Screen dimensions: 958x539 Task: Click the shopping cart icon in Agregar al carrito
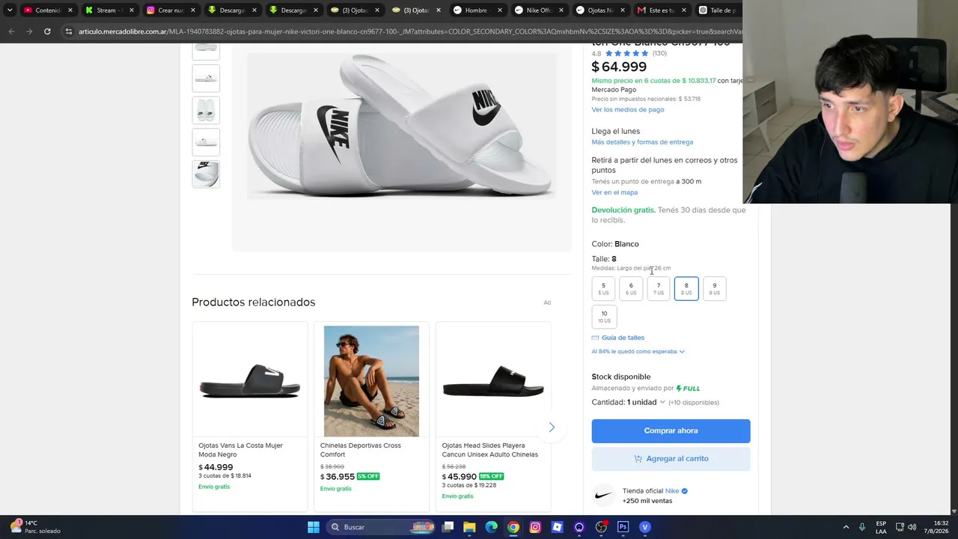638,459
